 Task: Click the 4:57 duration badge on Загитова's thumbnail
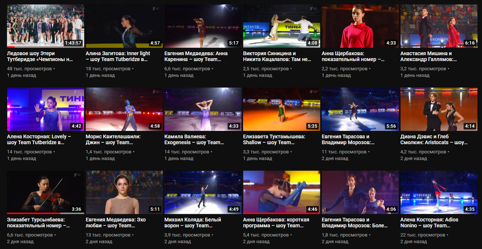[x=155, y=43]
